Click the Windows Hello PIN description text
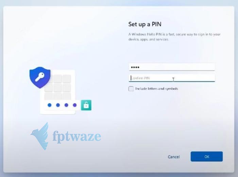238x177 pixels. (x=174, y=37)
